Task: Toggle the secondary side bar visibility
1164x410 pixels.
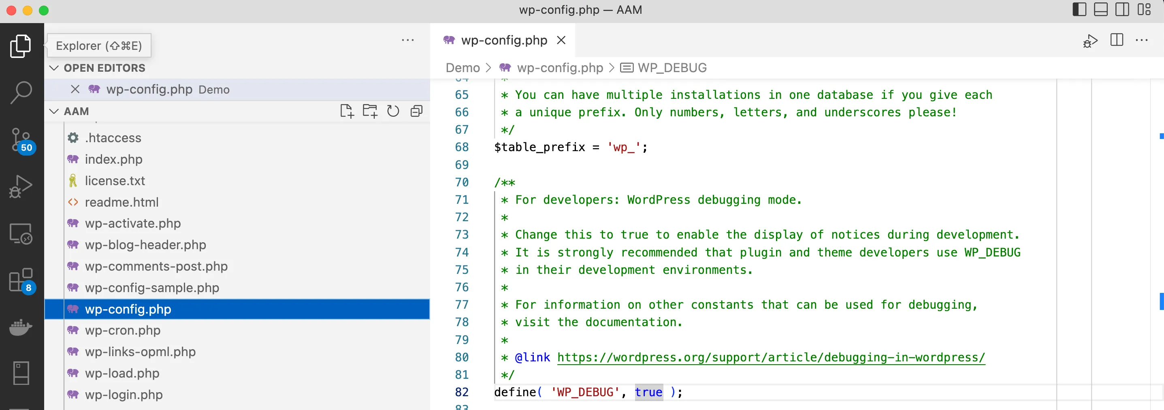Action: 1122,9
